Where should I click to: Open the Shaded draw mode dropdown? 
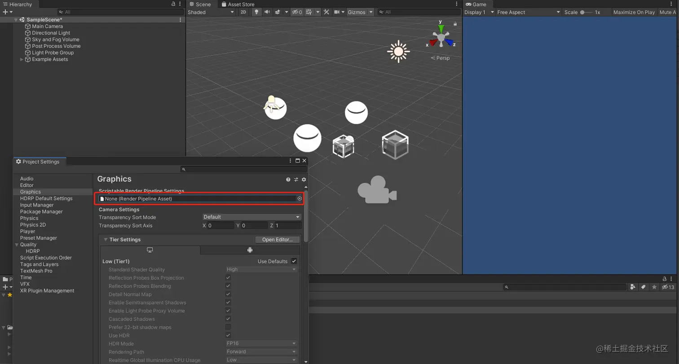coord(211,12)
